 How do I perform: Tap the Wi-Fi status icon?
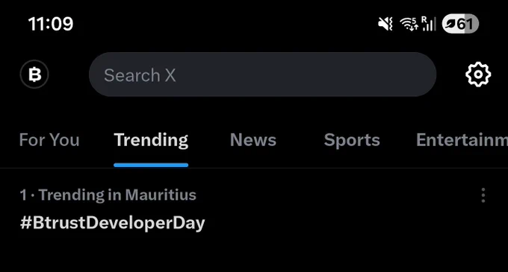click(409, 24)
